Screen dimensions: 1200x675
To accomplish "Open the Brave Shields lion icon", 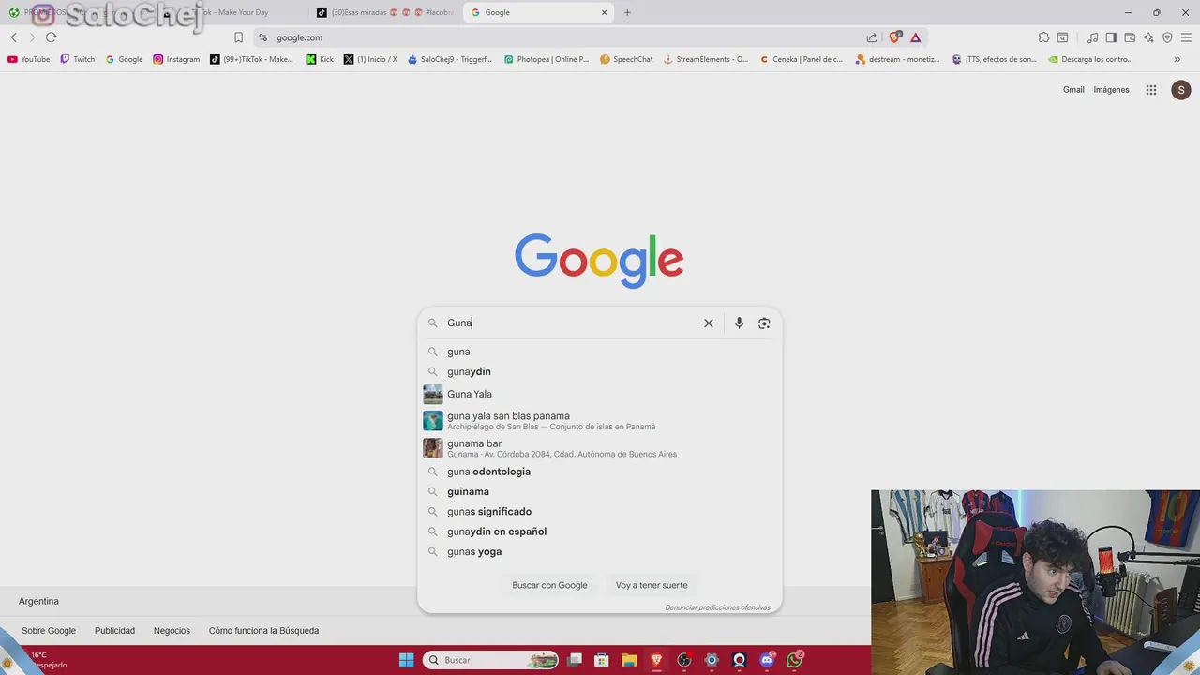I will pos(894,37).
